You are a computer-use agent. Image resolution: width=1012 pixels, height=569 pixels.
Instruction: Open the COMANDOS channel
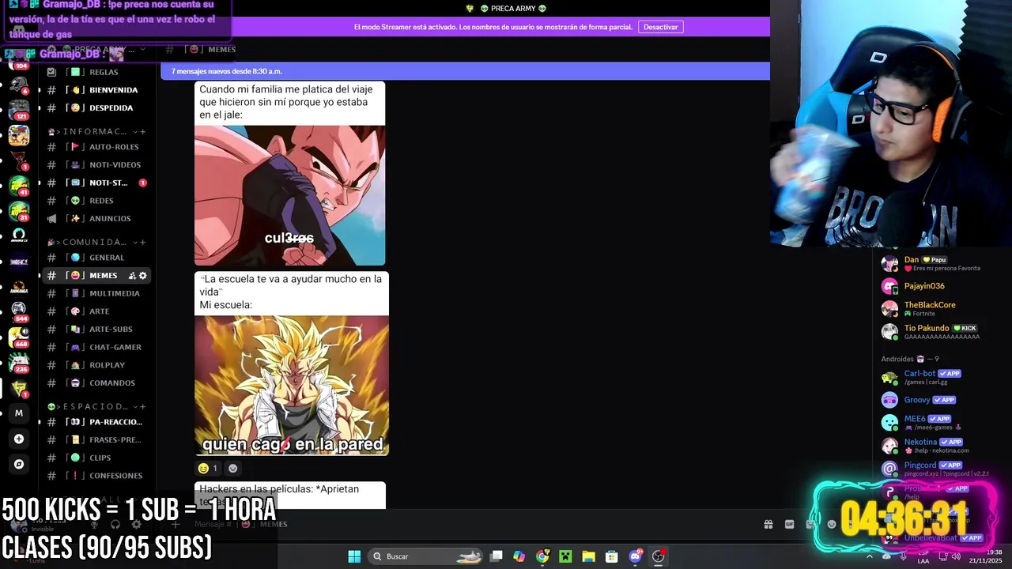[96, 383]
